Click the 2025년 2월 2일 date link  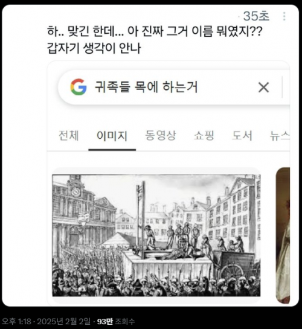(64, 321)
